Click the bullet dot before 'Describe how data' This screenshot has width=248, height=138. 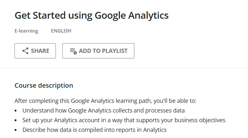tap(16, 130)
